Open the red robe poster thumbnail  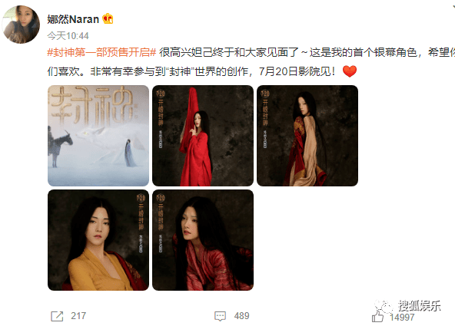pyautogui.click(x=203, y=136)
